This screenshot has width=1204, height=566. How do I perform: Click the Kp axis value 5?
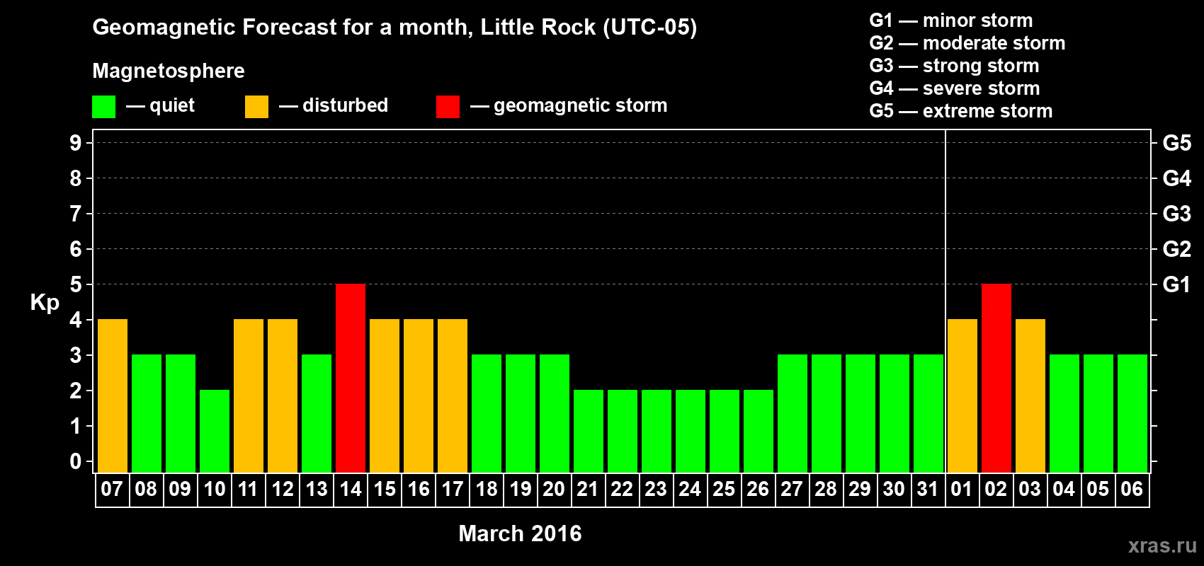pyautogui.click(x=75, y=284)
